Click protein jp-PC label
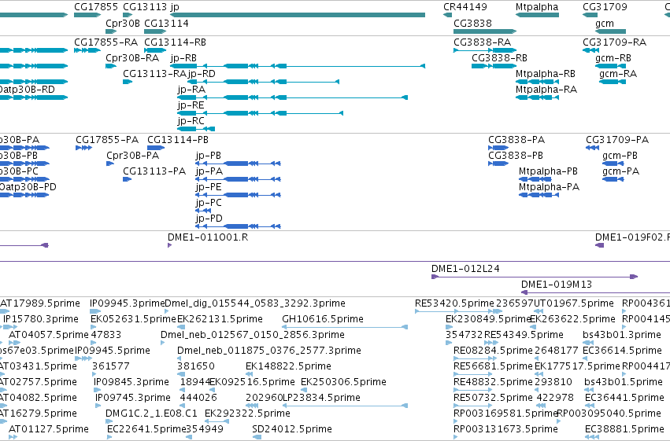 [x=209, y=204]
